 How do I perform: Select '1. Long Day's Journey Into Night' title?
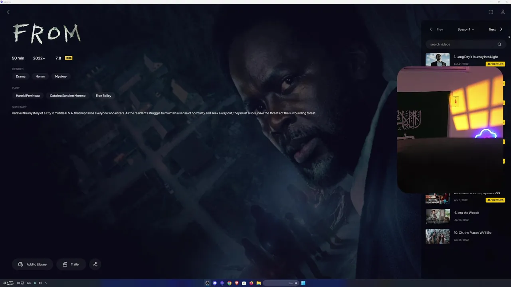[476, 57]
